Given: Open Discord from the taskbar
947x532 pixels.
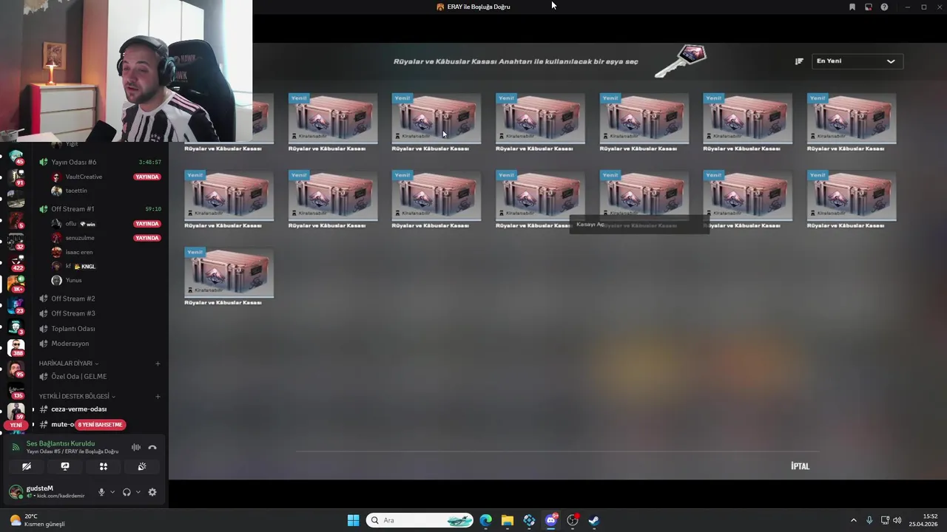Looking at the screenshot, I should pos(551,520).
